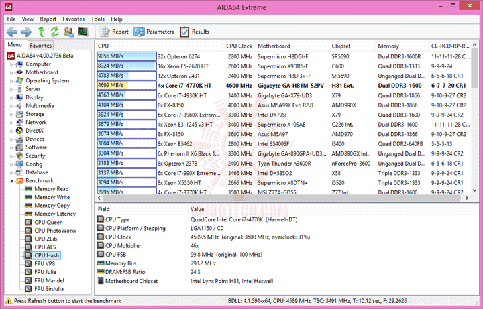Sort by Motherboard column header

click(292, 46)
